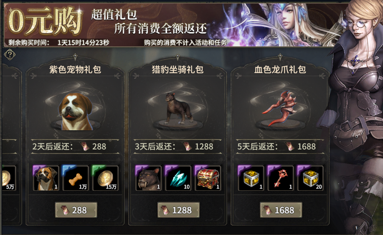This screenshot has height=235, width=383.
Task: Click the cyan crystal item with 10
Action: coord(178,178)
